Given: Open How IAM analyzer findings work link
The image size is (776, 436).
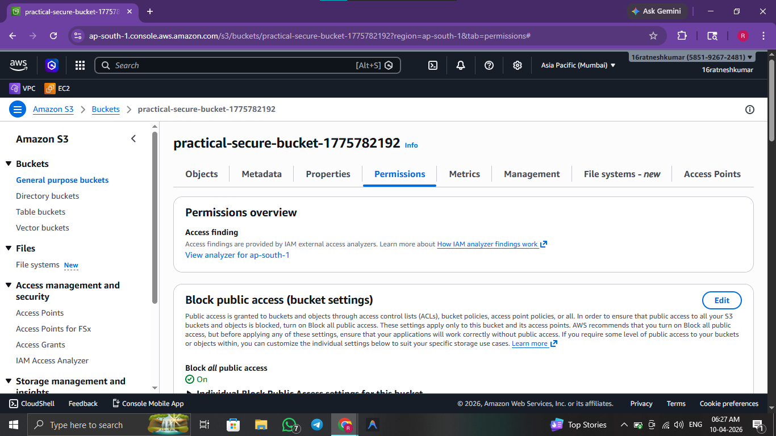Looking at the screenshot, I should pyautogui.click(x=492, y=244).
